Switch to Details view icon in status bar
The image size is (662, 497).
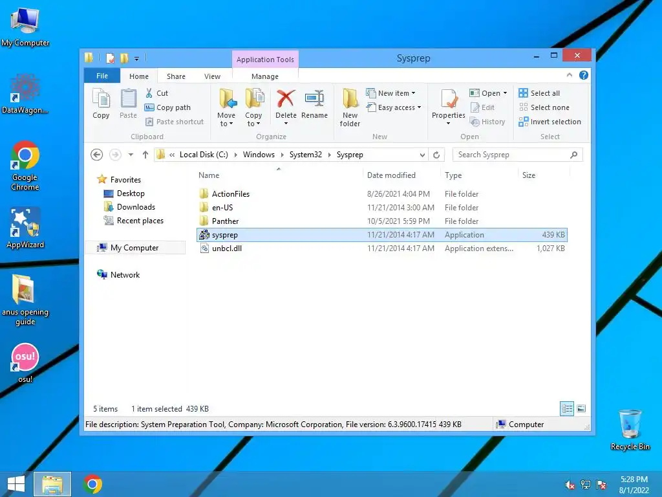point(567,409)
